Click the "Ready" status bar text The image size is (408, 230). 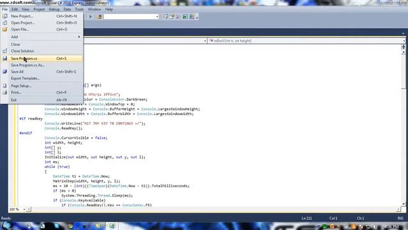pyautogui.click(x=6, y=218)
